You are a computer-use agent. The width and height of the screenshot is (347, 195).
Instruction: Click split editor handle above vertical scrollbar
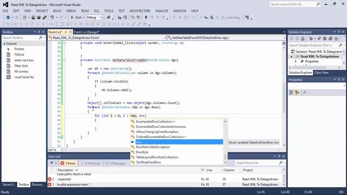[284, 43]
